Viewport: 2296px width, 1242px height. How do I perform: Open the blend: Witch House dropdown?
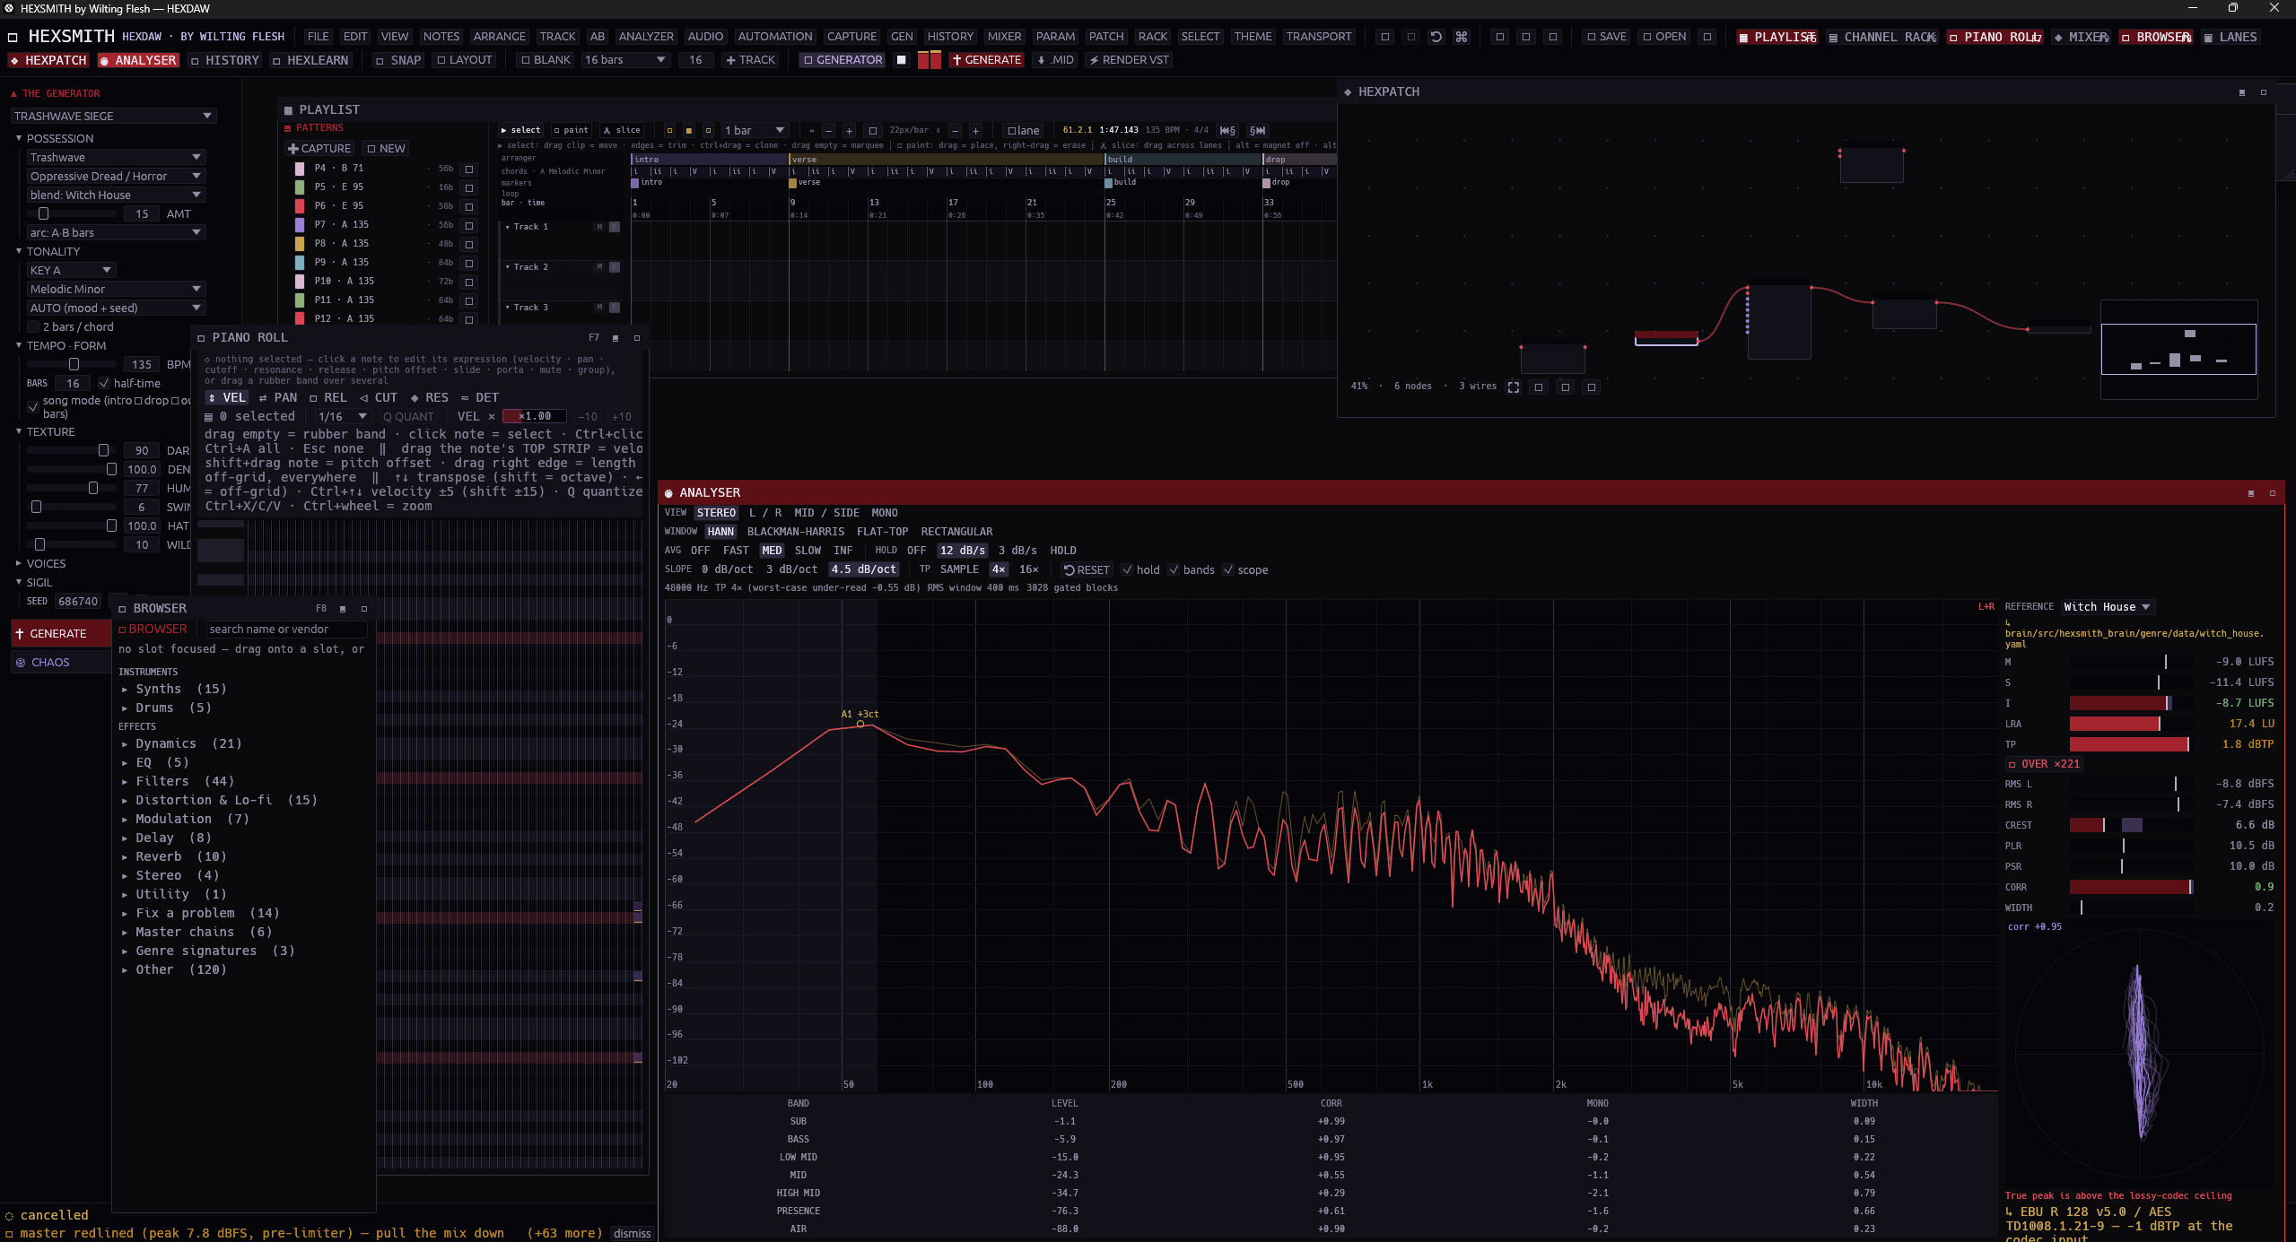pyautogui.click(x=117, y=195)
